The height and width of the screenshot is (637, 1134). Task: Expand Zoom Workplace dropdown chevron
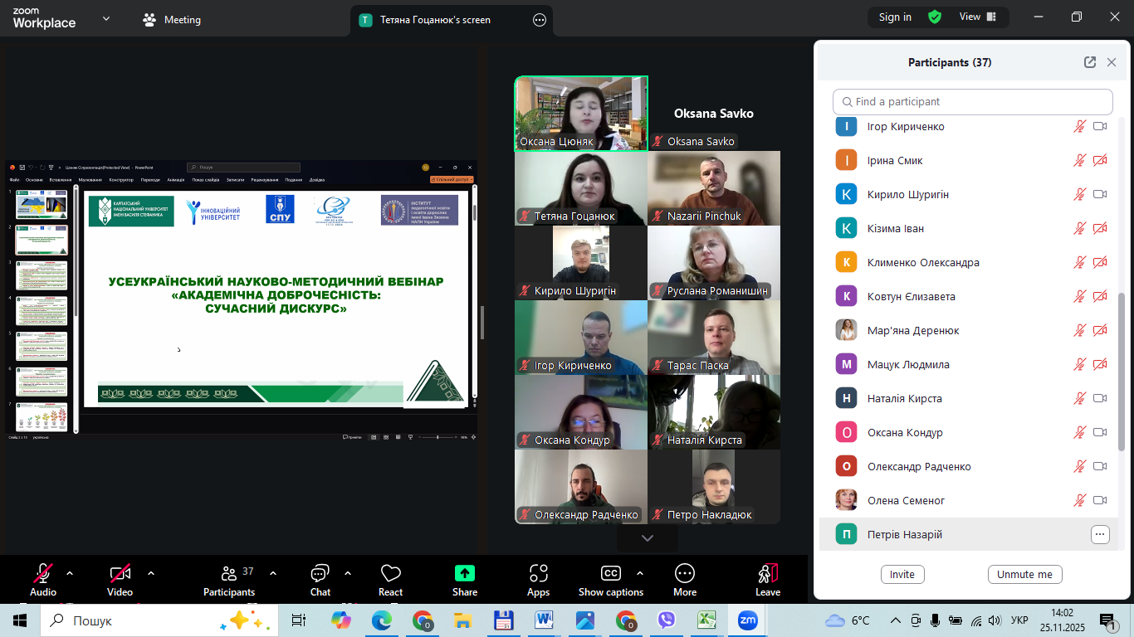click(x=106, y=18)
